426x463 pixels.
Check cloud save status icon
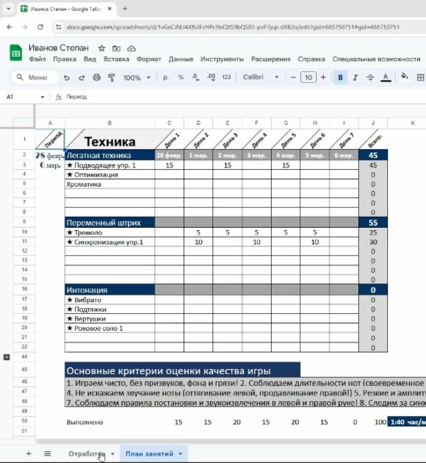click(x=131, y=49)
